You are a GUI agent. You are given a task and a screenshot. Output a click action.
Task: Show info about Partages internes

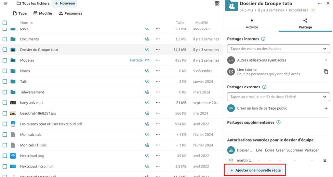tap(263, 39)
